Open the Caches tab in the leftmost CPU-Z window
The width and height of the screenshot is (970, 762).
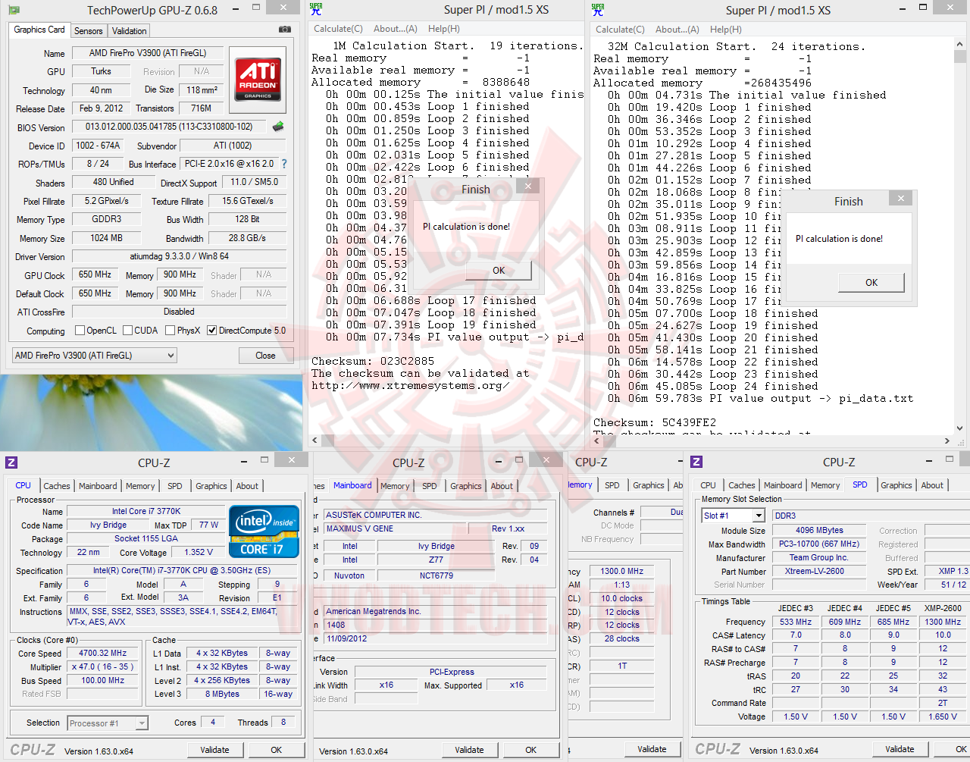coord(57,486)
